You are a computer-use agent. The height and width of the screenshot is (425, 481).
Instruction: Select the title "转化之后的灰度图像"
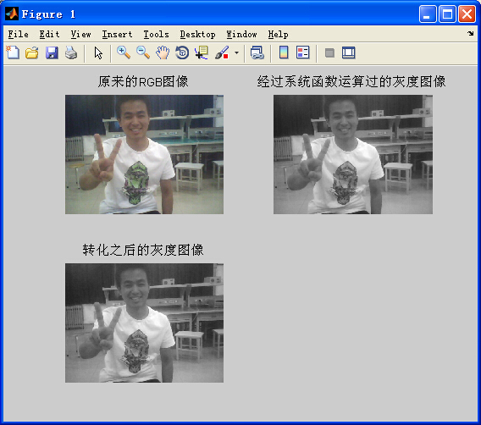[x=143, y=250]
